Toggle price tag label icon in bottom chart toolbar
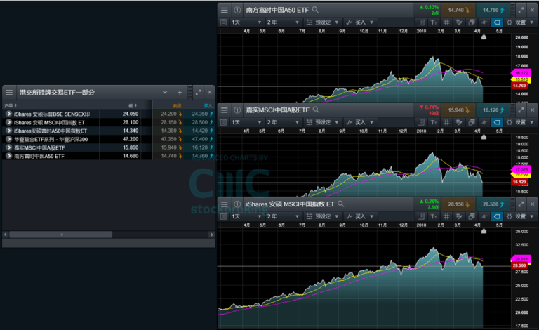Image resolution: width=539 pixels, height=330 pixels. (x=497, y=216)
